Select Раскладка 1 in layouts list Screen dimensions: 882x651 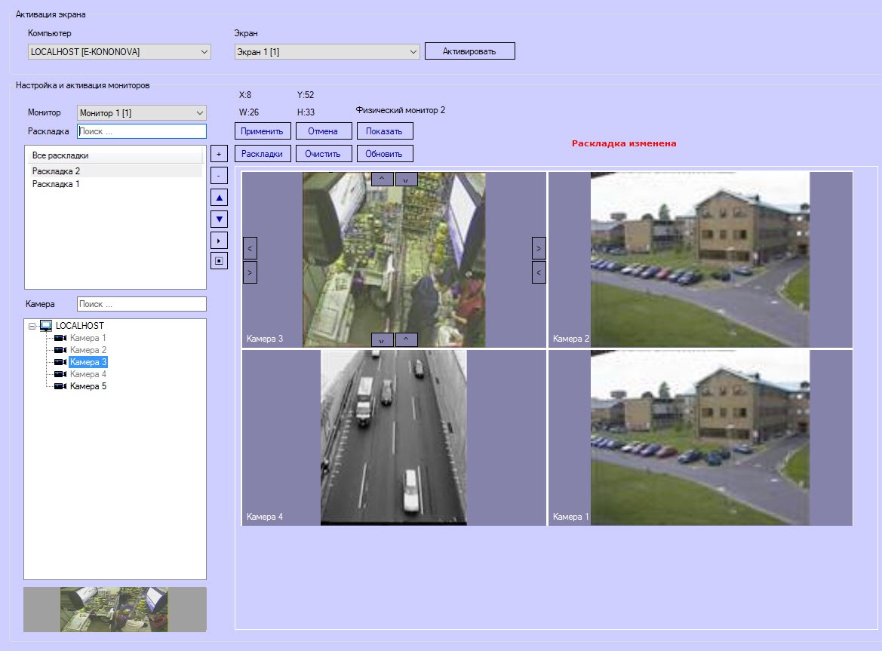pyautogui.click(x=56, y=183)
